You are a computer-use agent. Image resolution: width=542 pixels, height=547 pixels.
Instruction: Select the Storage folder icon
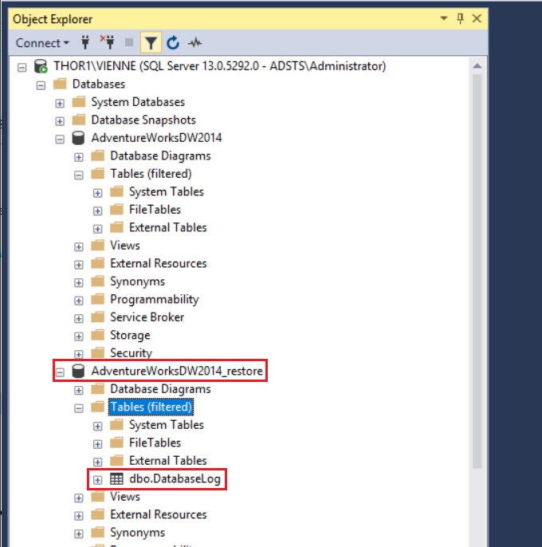[x=98, y=335]
